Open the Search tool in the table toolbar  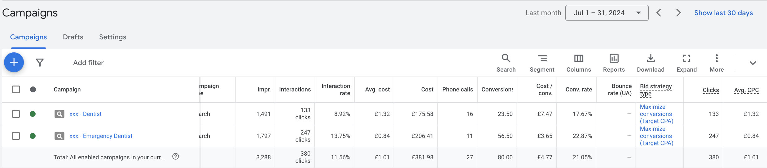pyautogui.click(x=506, y=63)
